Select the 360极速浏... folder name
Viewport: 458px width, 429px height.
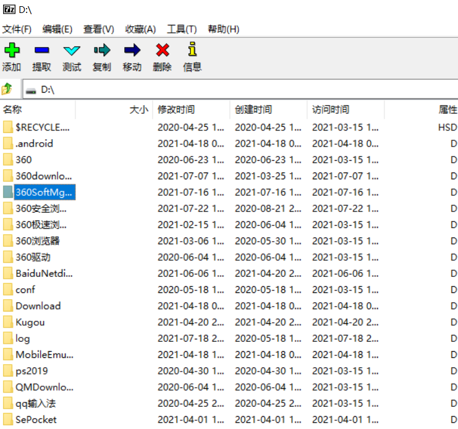[x=41, y=225]
